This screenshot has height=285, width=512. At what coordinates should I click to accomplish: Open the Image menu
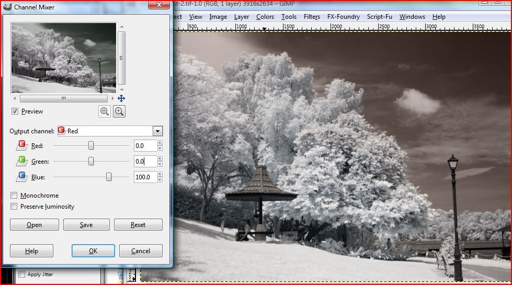coord(218,17)
